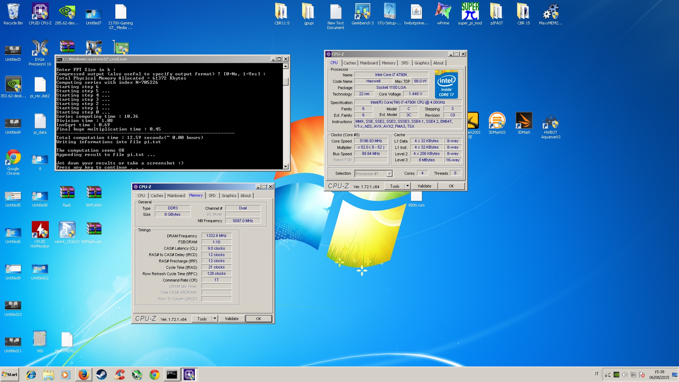This screenshot has height=382, width=679.
Task: Click Validate in upper CPU-Z window
Action: coord(424,186)
